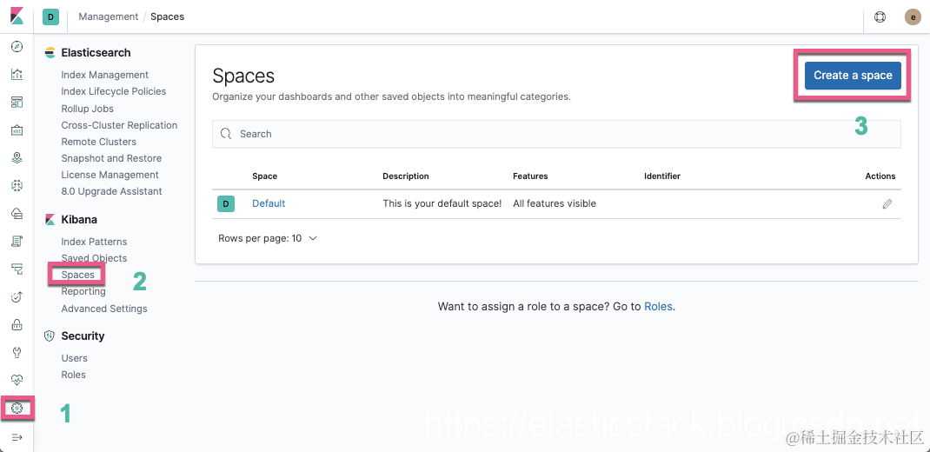Image resolution: width=930 pixels, height=452 pixels.
Task: Open Discover via the compass icon
Action: [x=17, y=47]
